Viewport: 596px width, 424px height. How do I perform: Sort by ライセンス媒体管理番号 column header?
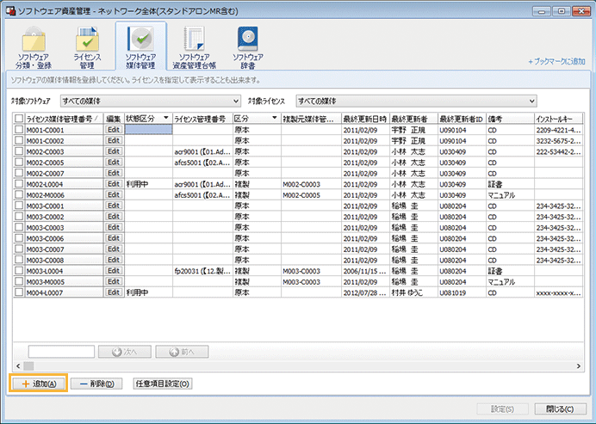(64, 119)
